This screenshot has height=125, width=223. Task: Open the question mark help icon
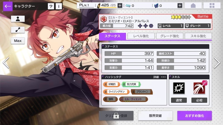[x=51, y=6]
